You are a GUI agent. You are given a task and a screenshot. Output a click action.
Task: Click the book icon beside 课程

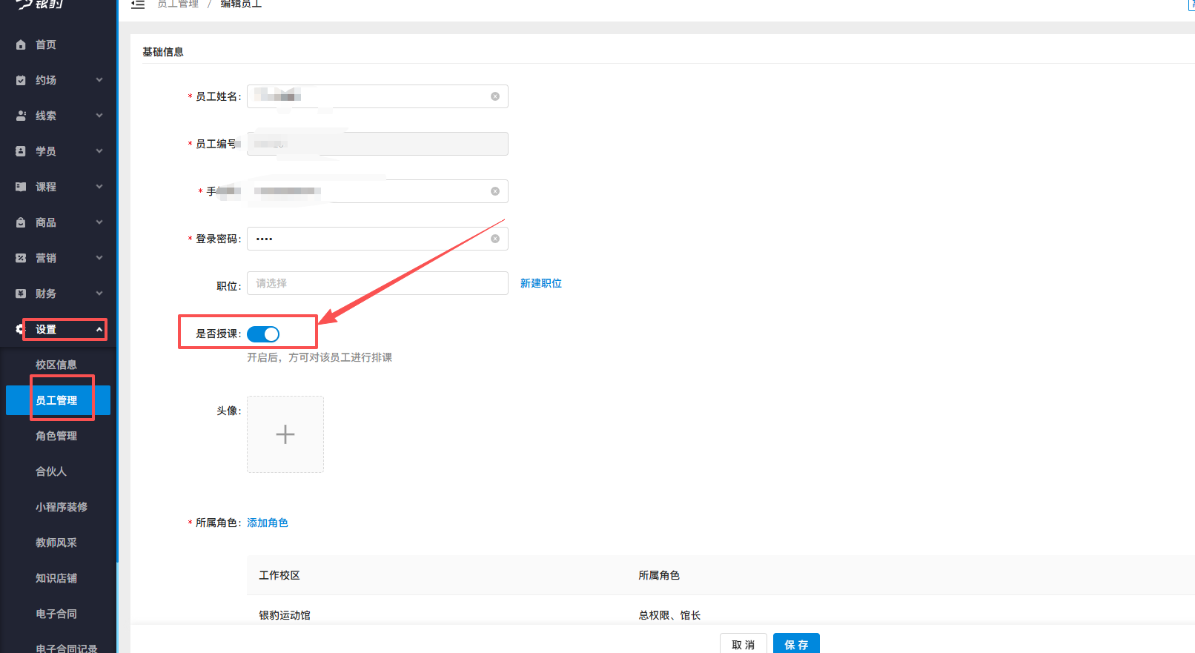(21, 188)
